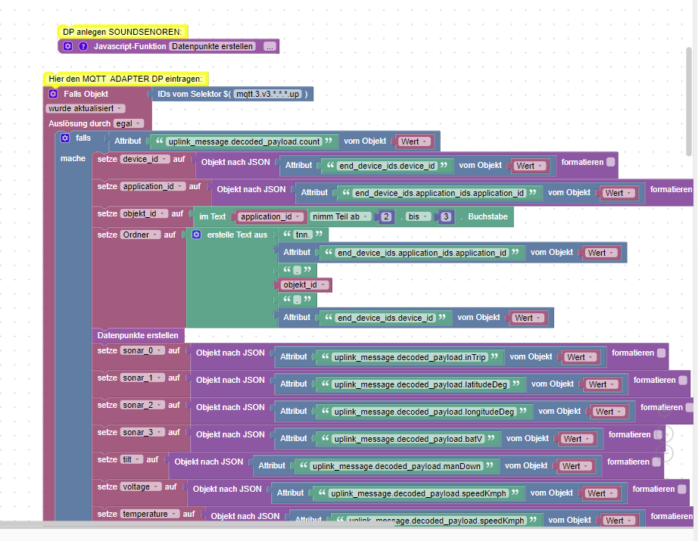Open the Ordner variable dropdown
Screen dimensions: 698x541
point(140,235)
